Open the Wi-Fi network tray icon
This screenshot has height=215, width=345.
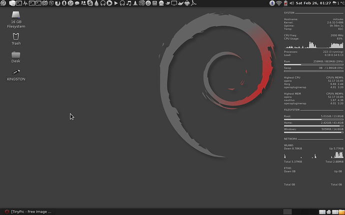(279, 3)
